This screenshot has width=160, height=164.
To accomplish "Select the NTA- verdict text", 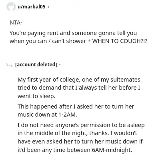I will coord(16,23).
